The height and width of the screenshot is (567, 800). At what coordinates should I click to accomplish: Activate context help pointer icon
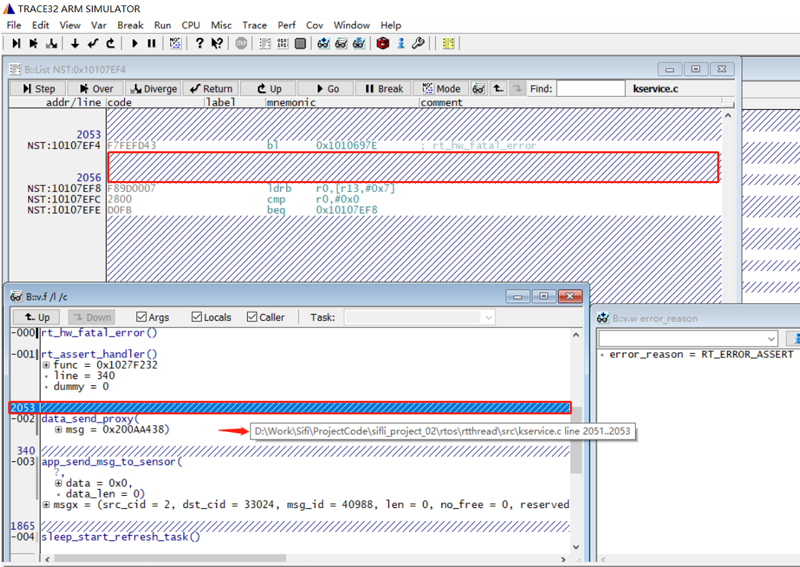click(217, 43)
